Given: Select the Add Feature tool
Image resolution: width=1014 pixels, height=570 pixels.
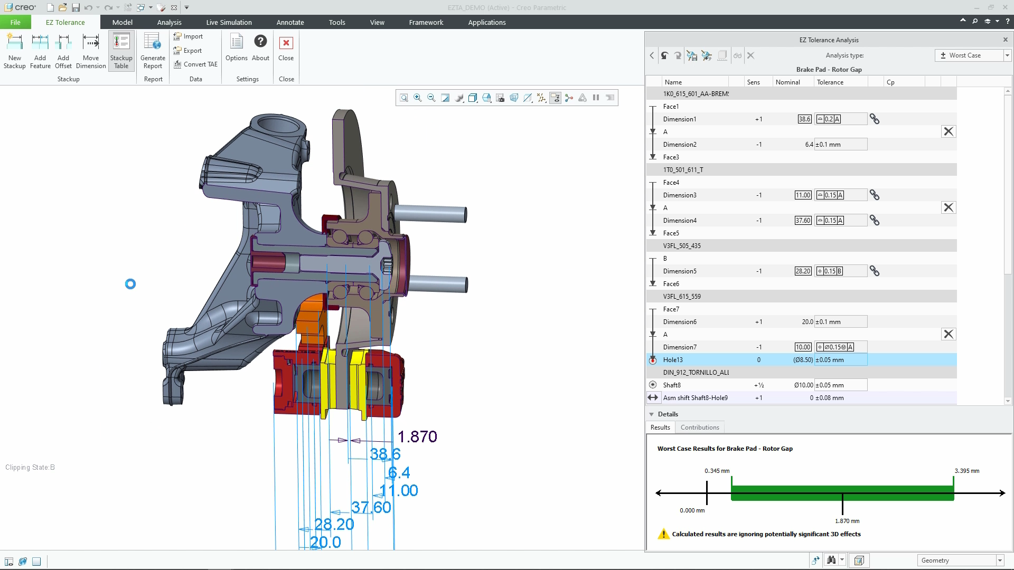Looking at the screenshot, I should coord(40,51).
